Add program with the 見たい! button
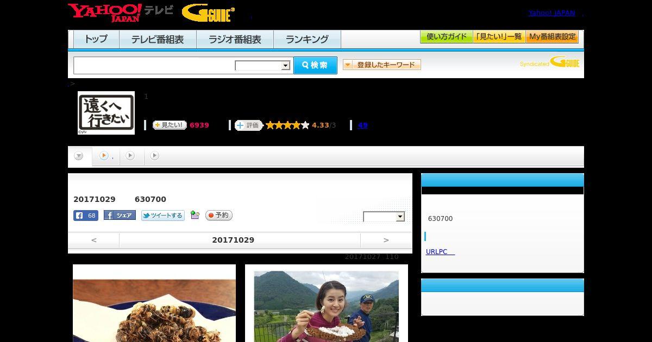Image resolution: width=652 pixels, height=342 pixels. pos(170,125)
